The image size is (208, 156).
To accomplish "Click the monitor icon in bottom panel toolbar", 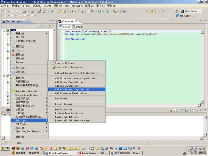I will click(187, 110).
